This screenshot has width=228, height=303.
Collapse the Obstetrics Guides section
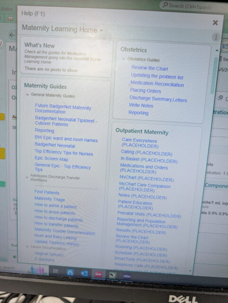click(x=124, y=59)
